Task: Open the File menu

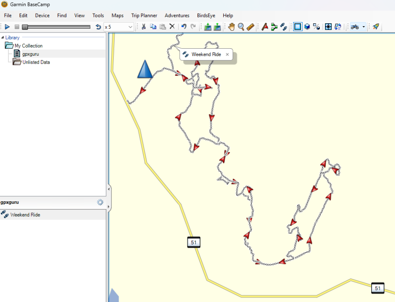Action: pos(8,15)
